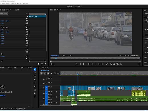Select the Razor tool

(x=35, y=80)
